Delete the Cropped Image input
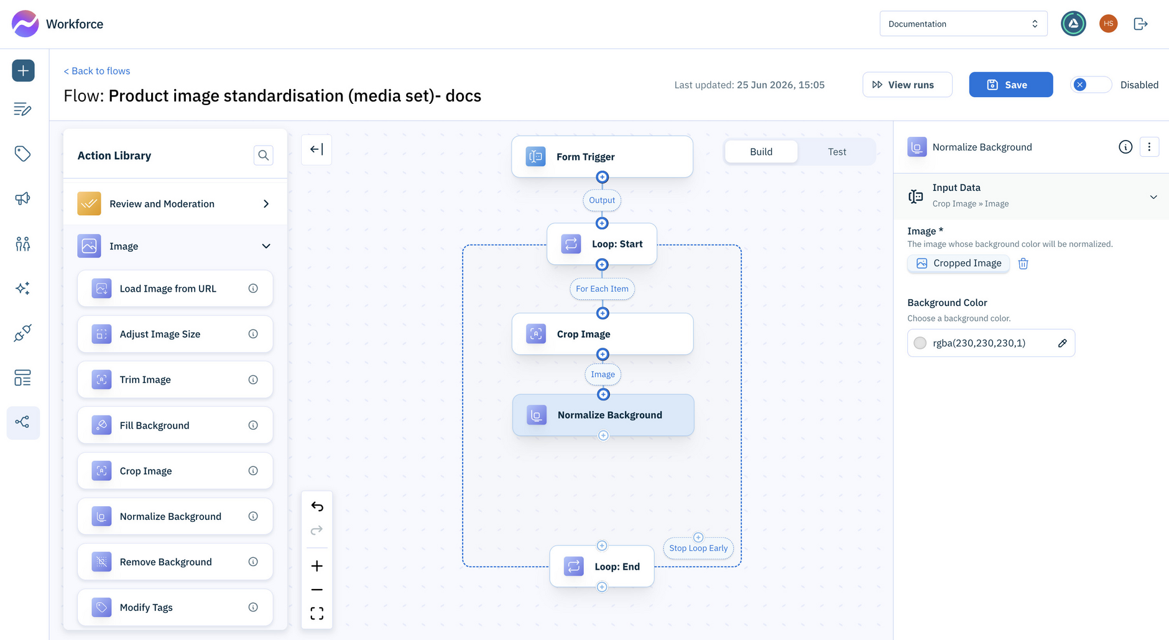The width and height of the screenshot is (1169, 640). (x=1023, y=264)
